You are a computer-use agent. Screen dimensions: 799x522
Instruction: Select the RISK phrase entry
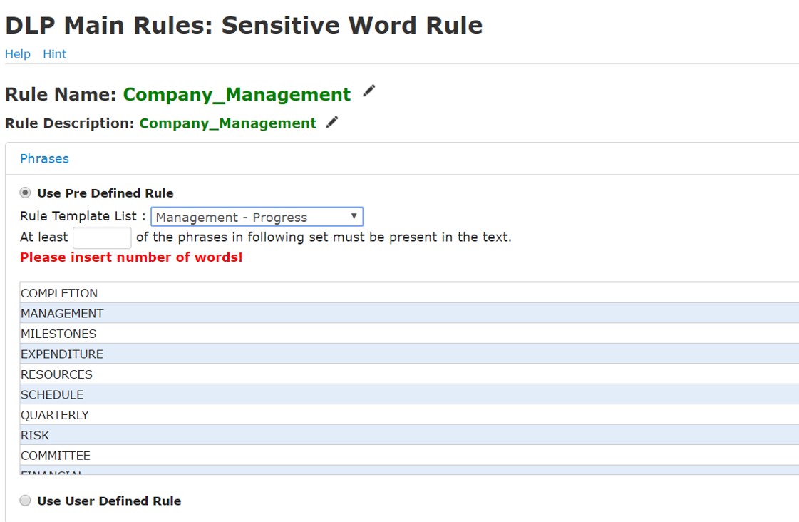click(x=35, y=435)
